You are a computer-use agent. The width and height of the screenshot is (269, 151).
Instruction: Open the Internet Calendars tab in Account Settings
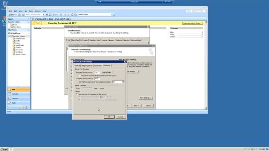click(108, 40)
